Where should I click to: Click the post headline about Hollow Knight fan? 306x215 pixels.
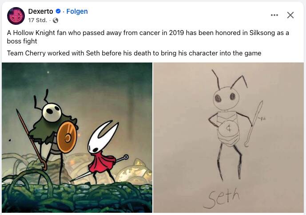tap(148, 37)
